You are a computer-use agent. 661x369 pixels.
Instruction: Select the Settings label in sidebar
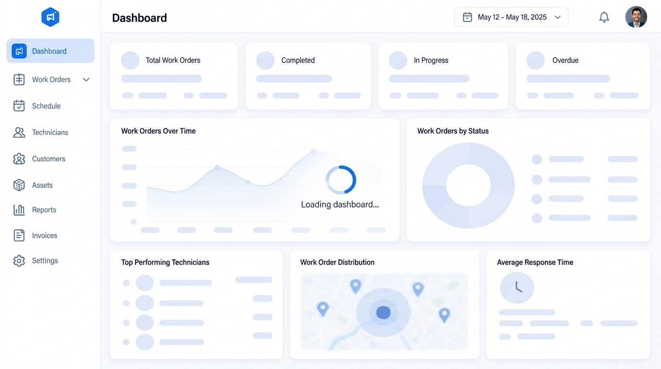pyautogui.click(x=45, y=260)
